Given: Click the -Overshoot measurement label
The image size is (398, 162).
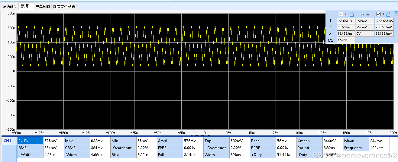Looking at the screenshot, I should (x=124, y=148).
